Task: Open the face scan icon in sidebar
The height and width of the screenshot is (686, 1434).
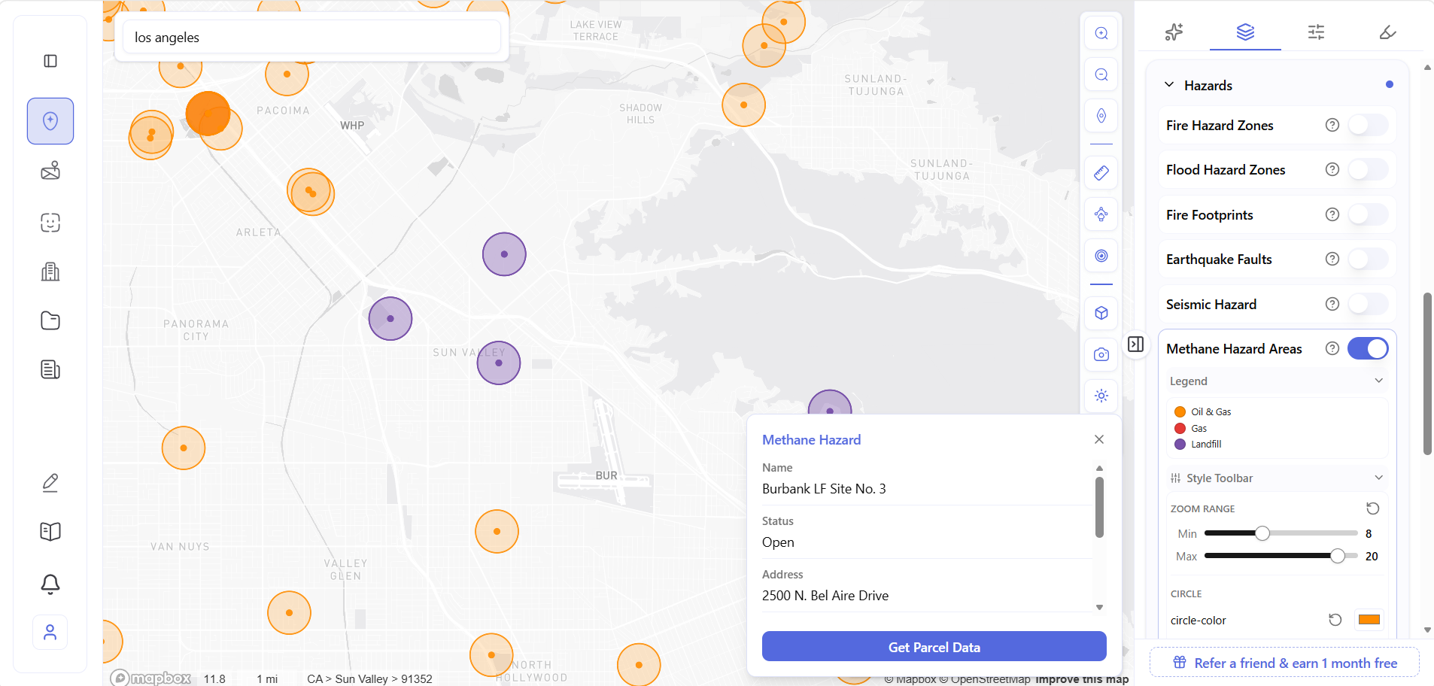Action: pos(50,223)
